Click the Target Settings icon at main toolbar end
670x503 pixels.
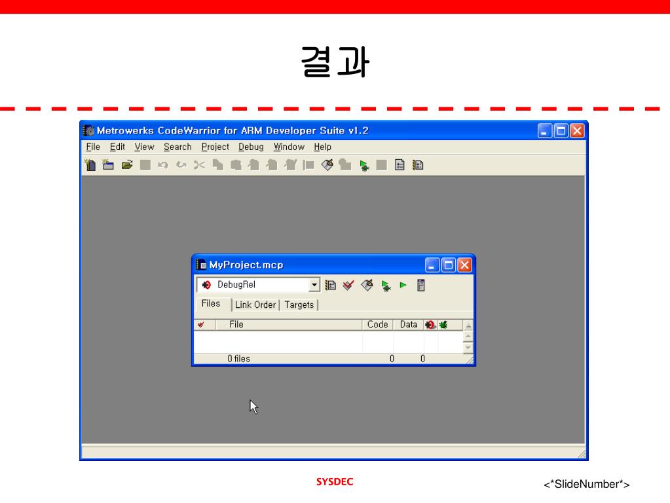click(x=418, y=165)
